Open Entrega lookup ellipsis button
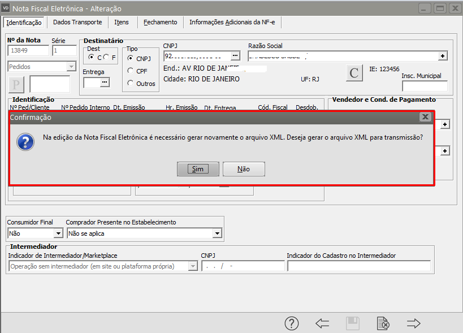Image resolution: width=463 pixels, height=333 pixels. coord(104,83)
